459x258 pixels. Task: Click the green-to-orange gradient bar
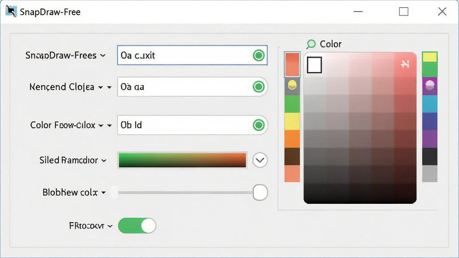click(182, 160)
